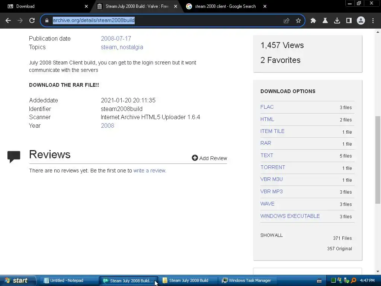Reload the archive.org page

coord(32,21)
